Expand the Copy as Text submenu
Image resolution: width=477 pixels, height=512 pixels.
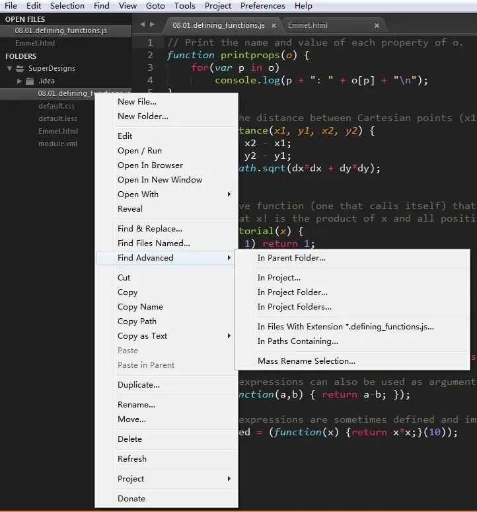click(166, 335)
